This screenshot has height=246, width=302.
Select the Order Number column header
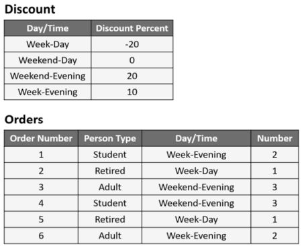click(41, 138)
